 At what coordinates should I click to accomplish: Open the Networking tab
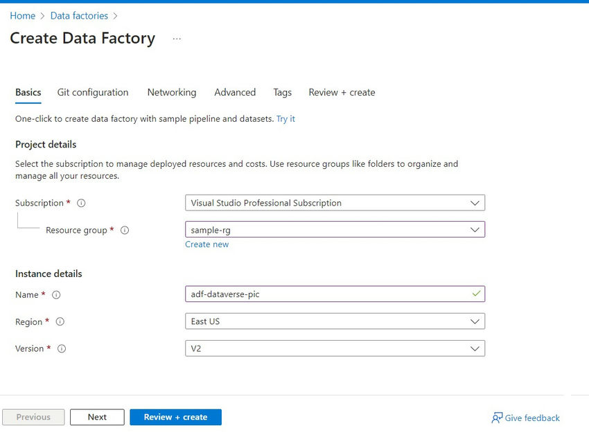pyautogui.click(x=171, y=92)
